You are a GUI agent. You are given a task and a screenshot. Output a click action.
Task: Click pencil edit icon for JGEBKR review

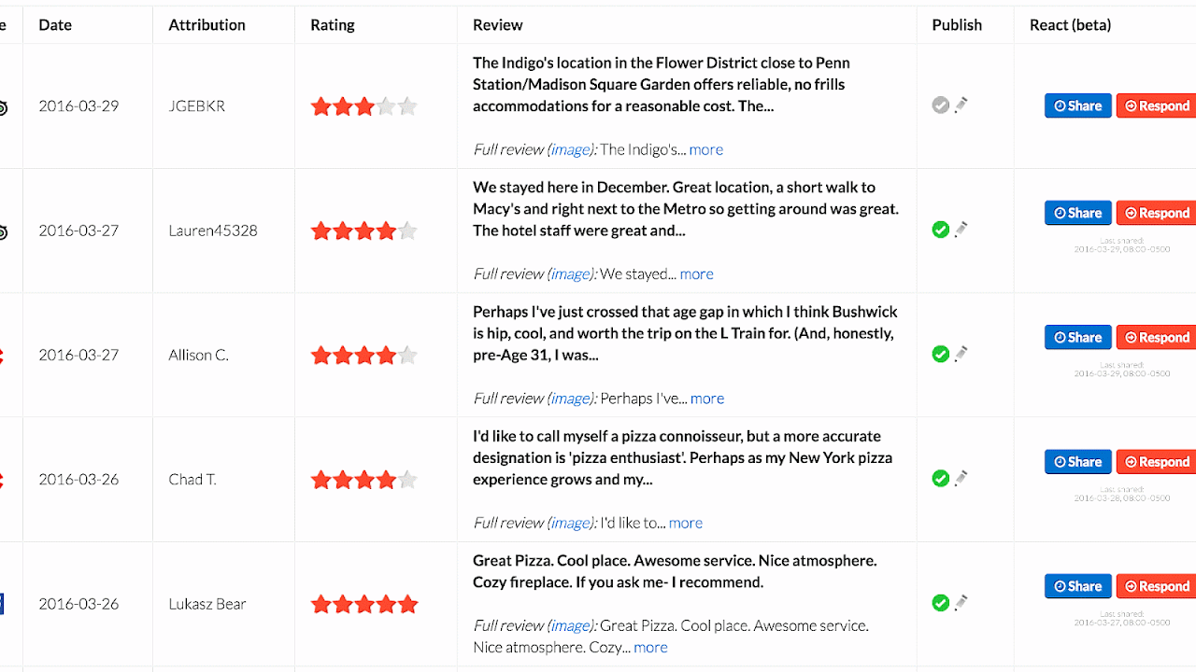point(961,105)
